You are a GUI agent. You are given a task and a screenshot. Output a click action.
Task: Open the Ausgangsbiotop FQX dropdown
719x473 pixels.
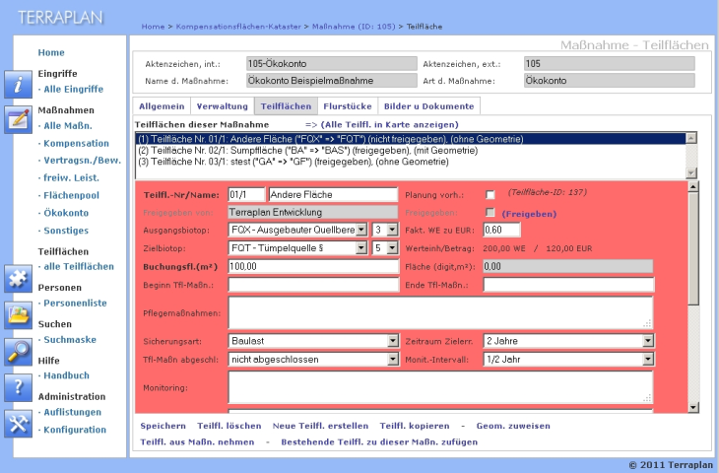pyautogui.click(x=297, y=230)
